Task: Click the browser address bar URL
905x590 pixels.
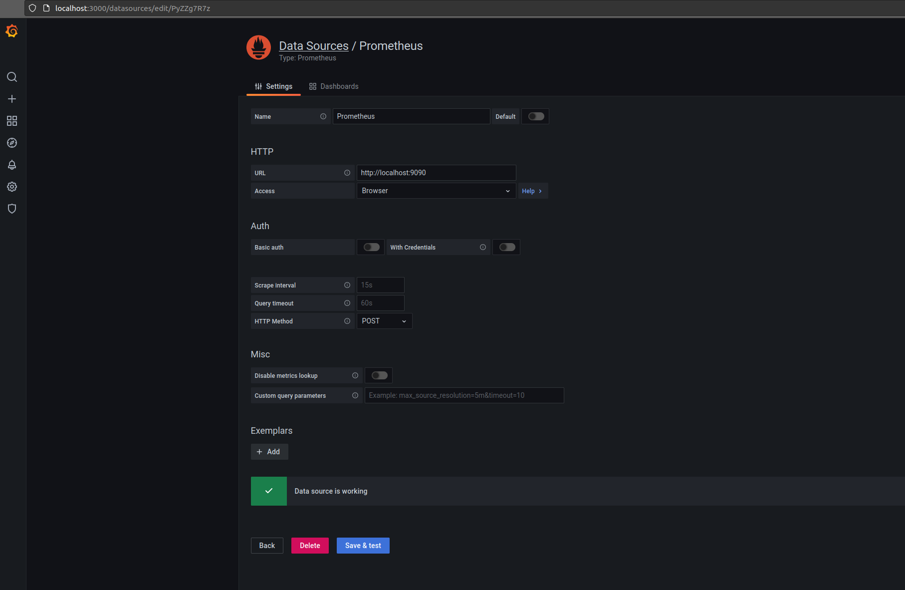Action: 133,8
